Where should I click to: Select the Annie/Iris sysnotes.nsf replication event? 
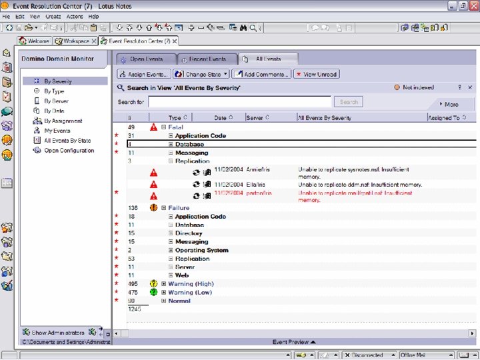(301, 173)
